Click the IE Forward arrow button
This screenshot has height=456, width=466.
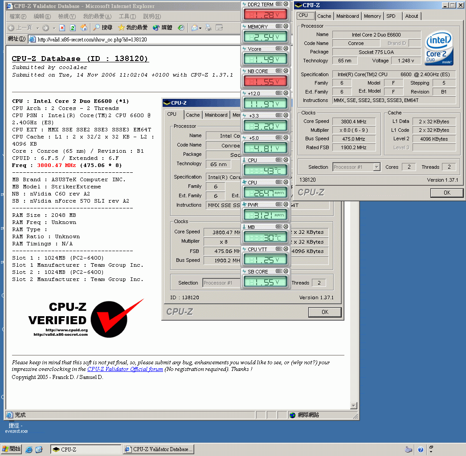point(45,28)
